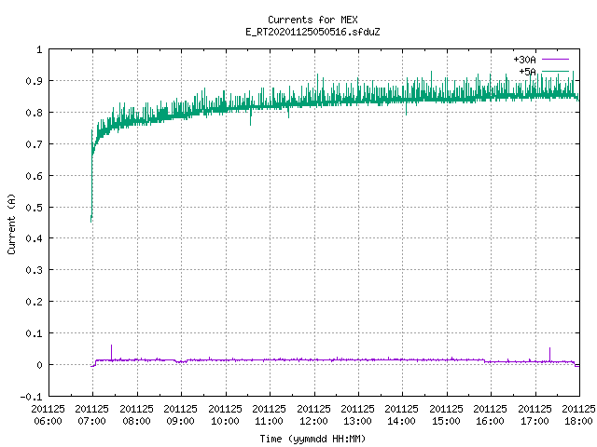Click the y-axis tick value 1
The width and height of the screenshot is (597, 447).
tap(39, 49)
